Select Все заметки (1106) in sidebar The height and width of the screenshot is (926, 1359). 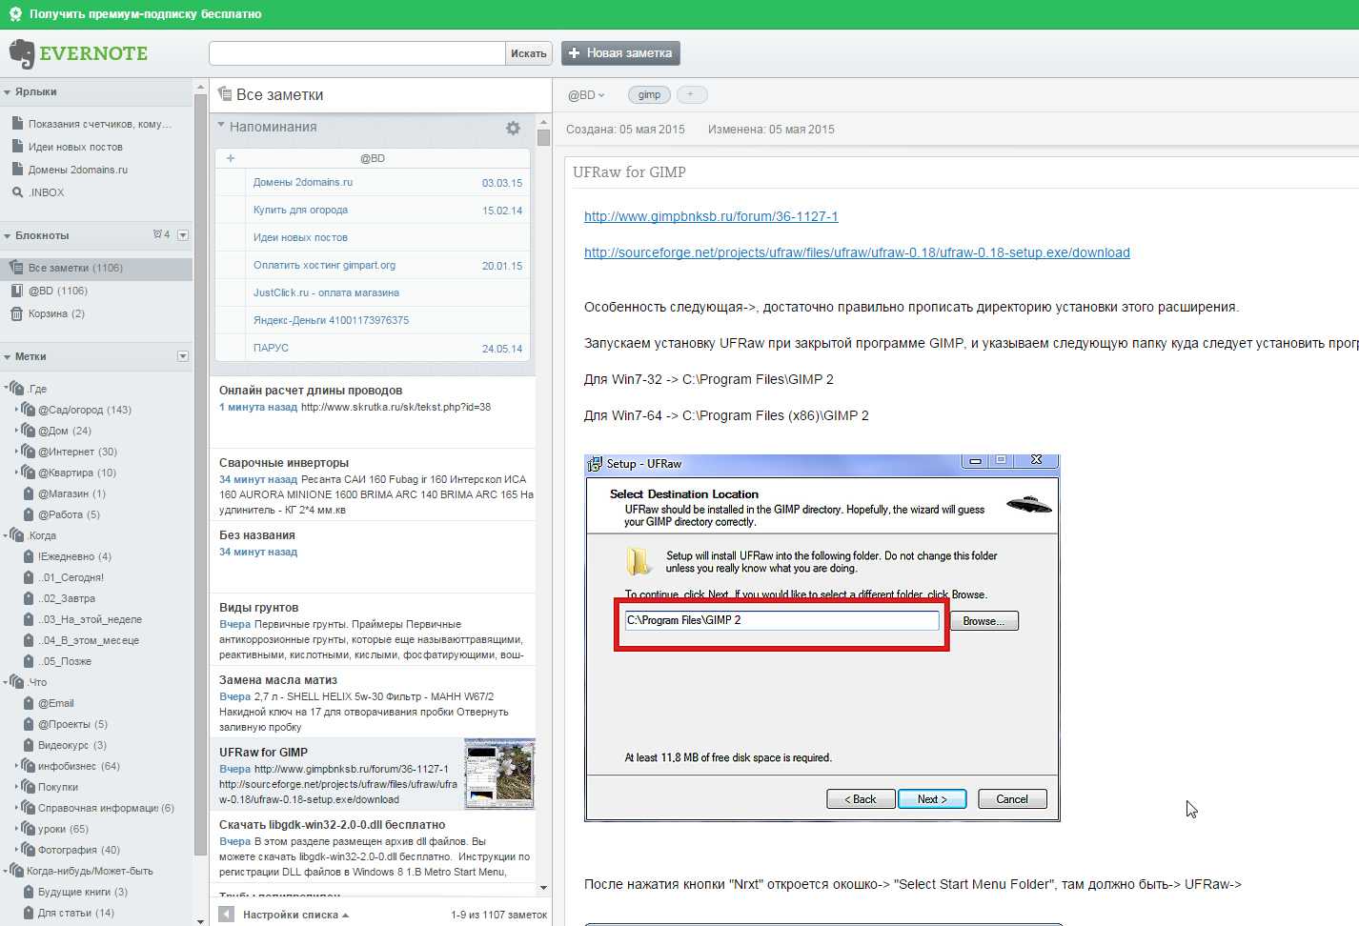(x=96, y=268)
